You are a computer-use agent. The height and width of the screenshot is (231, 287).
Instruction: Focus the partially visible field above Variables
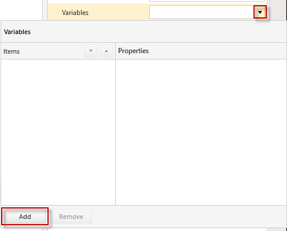point(207,1)
